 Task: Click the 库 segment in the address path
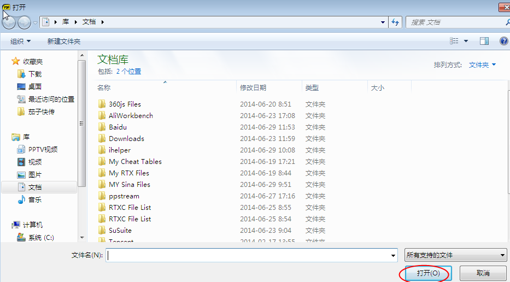point(66,22)
